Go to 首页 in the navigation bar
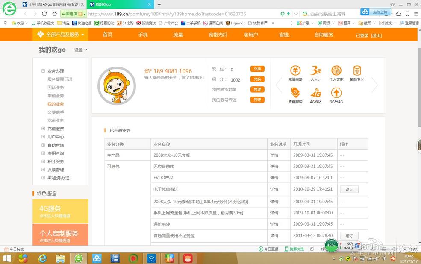 pyautogui.click(x=108, y=35)
